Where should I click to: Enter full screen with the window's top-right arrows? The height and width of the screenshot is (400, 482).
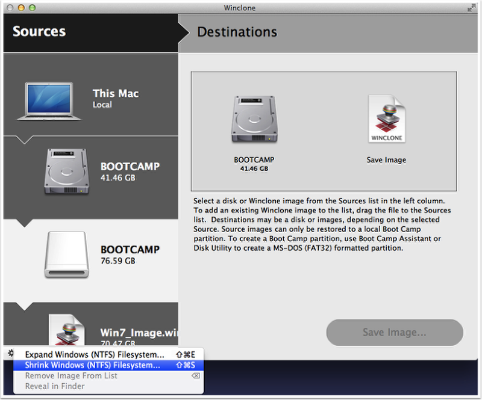tap(471, 8)
